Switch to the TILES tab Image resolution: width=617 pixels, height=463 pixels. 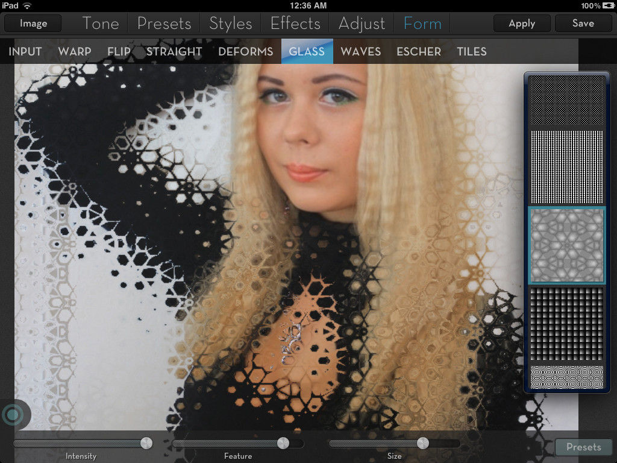click(471, 51)
